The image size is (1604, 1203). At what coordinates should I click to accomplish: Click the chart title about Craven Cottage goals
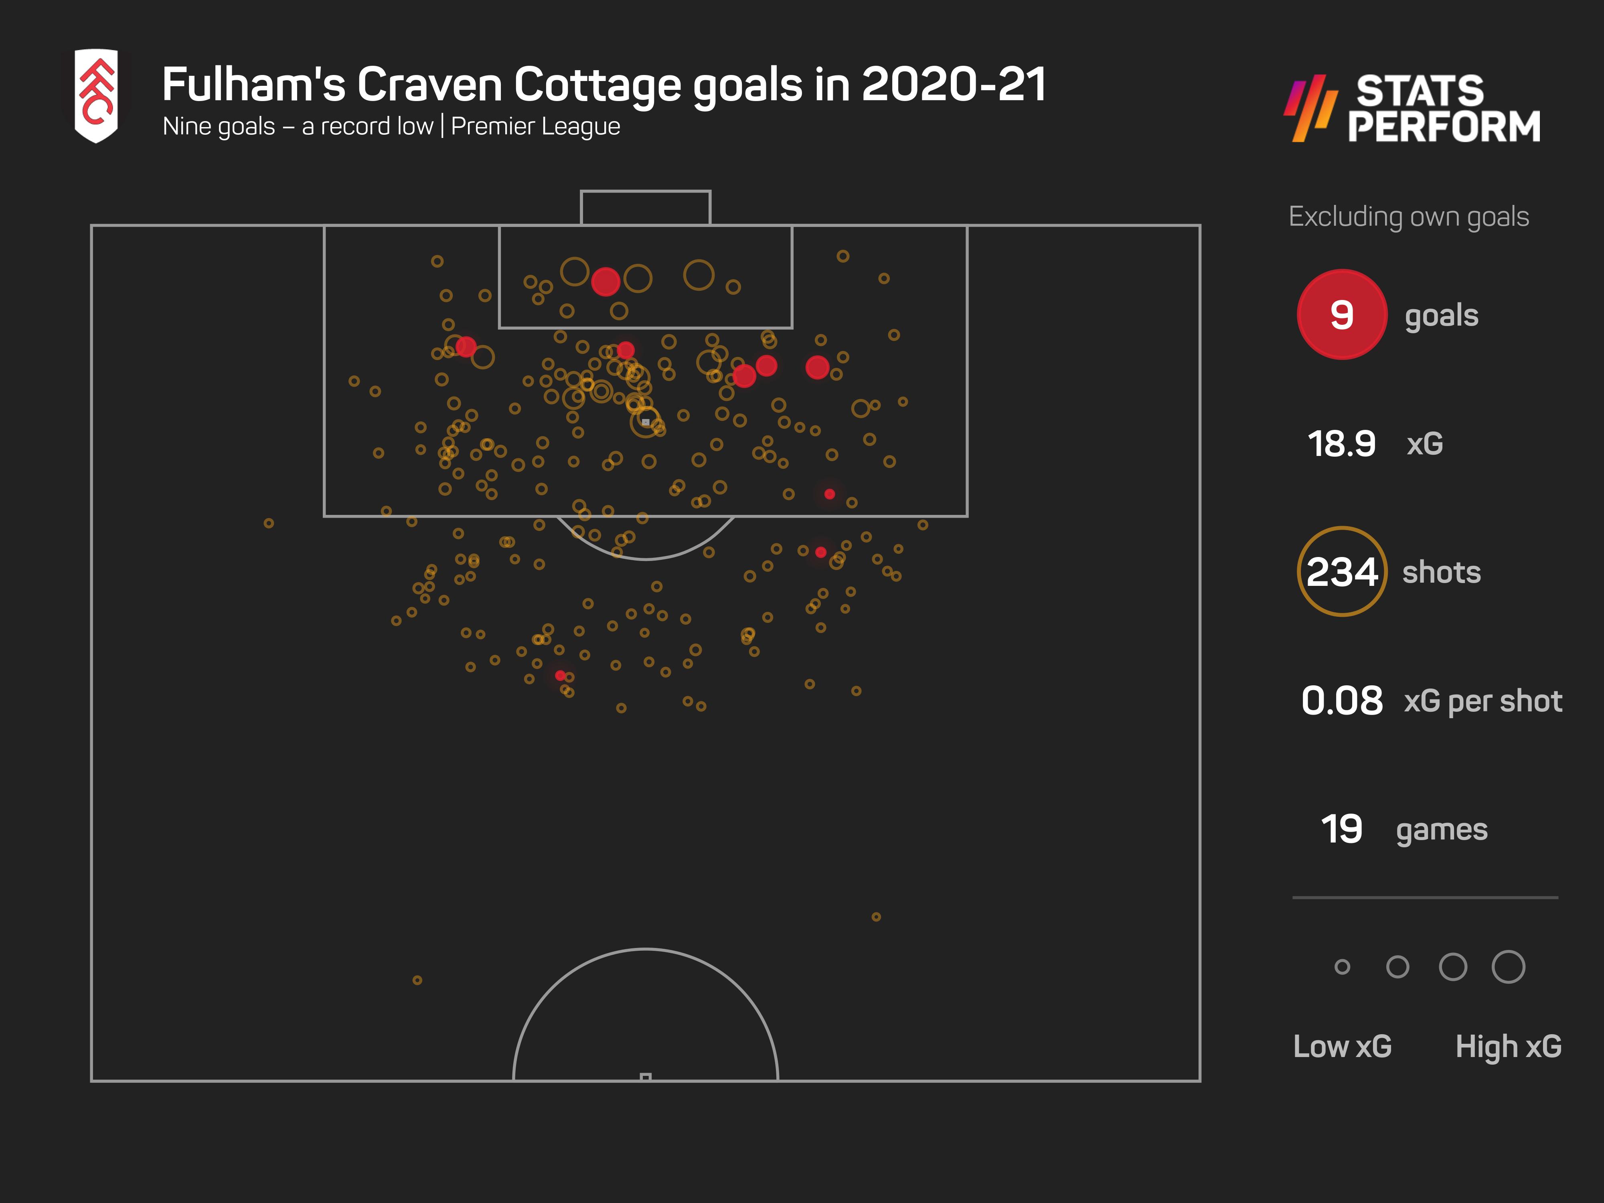point(604,85)
